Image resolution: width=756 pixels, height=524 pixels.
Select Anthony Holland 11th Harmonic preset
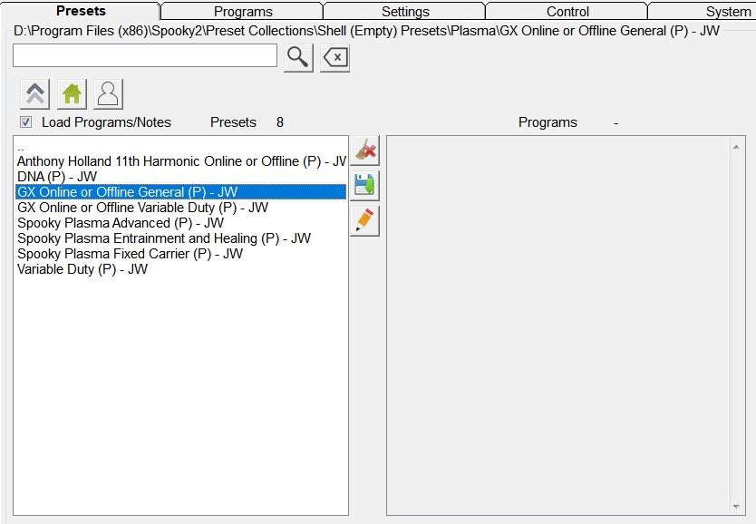[181, 161]
